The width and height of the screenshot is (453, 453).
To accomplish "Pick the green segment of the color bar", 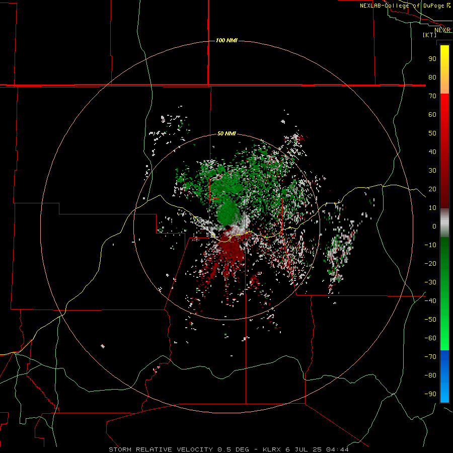I will pos(444,293).
